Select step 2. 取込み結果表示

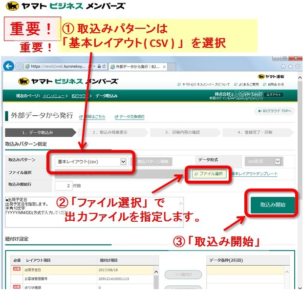point(113,132)
